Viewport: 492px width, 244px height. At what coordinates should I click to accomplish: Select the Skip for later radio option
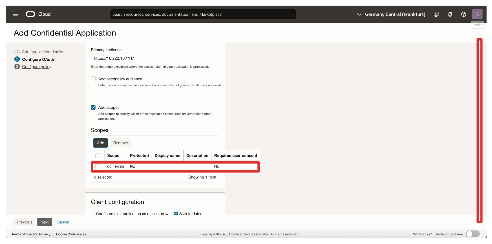click(176, 214)
